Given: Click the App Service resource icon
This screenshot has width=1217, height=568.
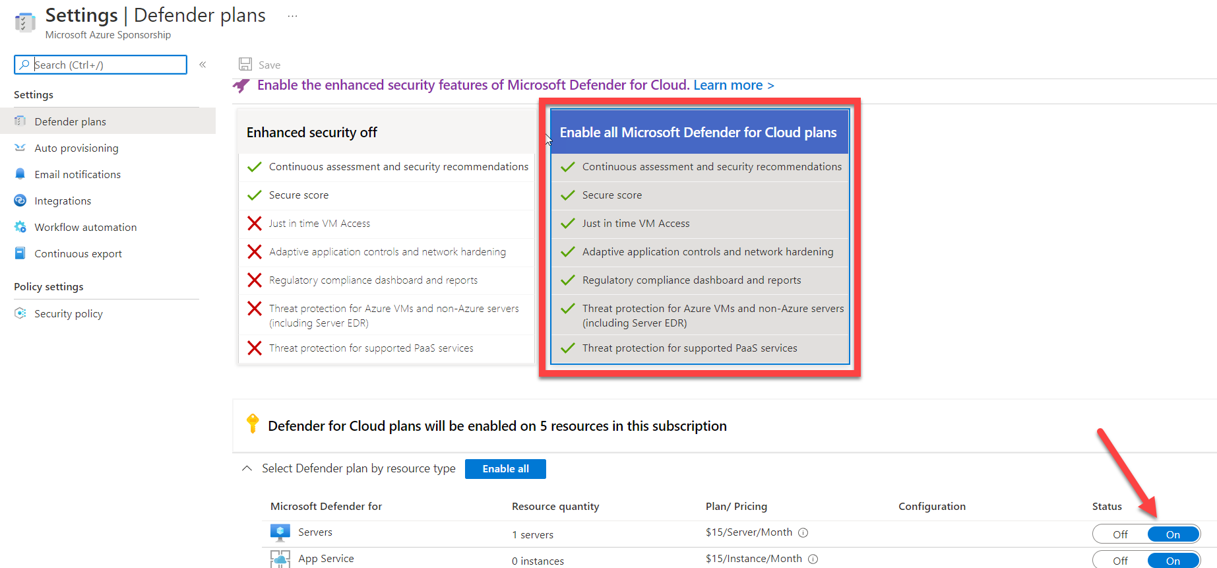Looking at the screenshot, I should coord(280,559).
